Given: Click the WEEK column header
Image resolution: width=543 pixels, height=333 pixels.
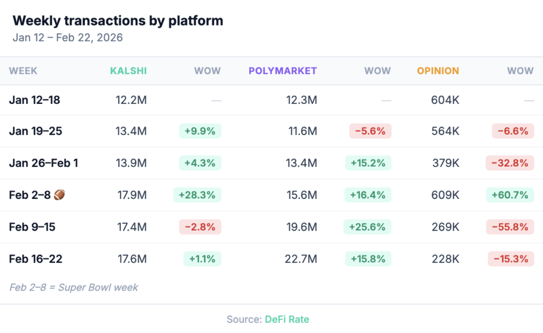Looking at the screenshot, I should pyautogui.click(x=23, y=71).
